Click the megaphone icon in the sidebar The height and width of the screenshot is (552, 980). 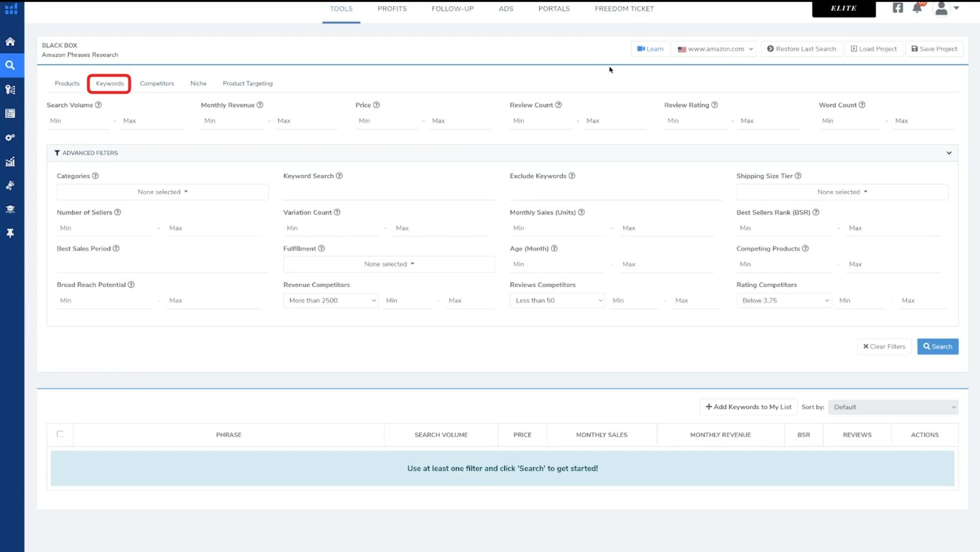11,186
